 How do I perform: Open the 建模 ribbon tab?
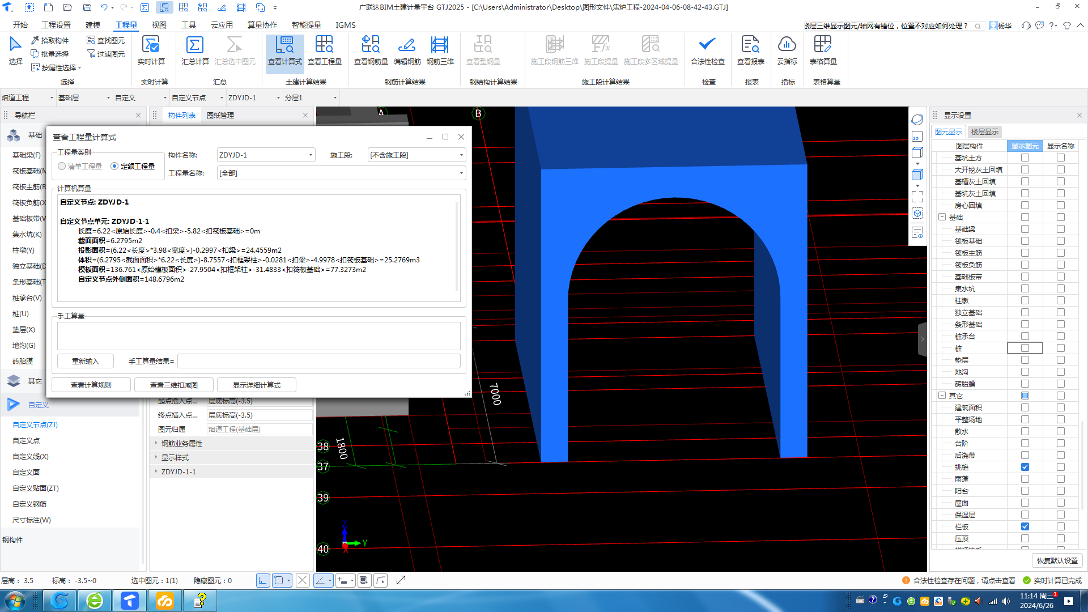point(93,25)
